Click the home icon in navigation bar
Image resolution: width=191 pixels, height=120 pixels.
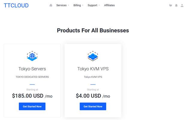(51, 5)
